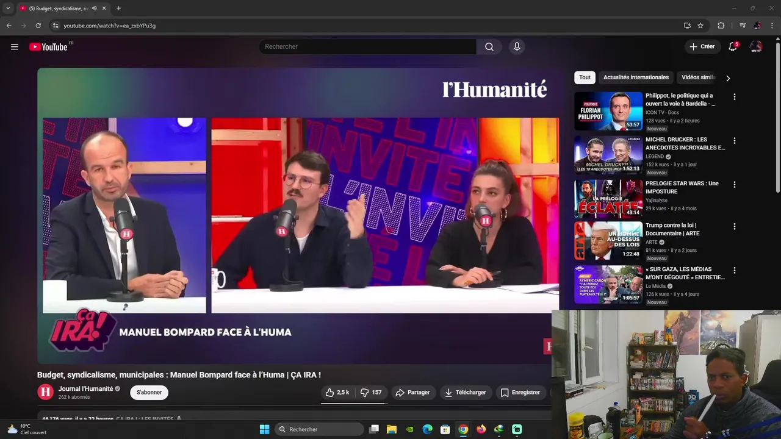Click the Télécharger download button
781x439 pixels.
click(x=465, y=393)
